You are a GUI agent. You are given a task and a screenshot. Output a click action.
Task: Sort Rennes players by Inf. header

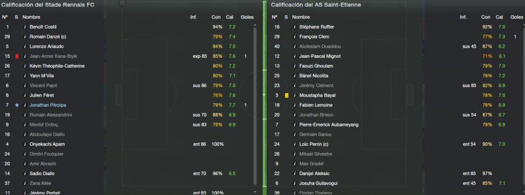[193, 17]
